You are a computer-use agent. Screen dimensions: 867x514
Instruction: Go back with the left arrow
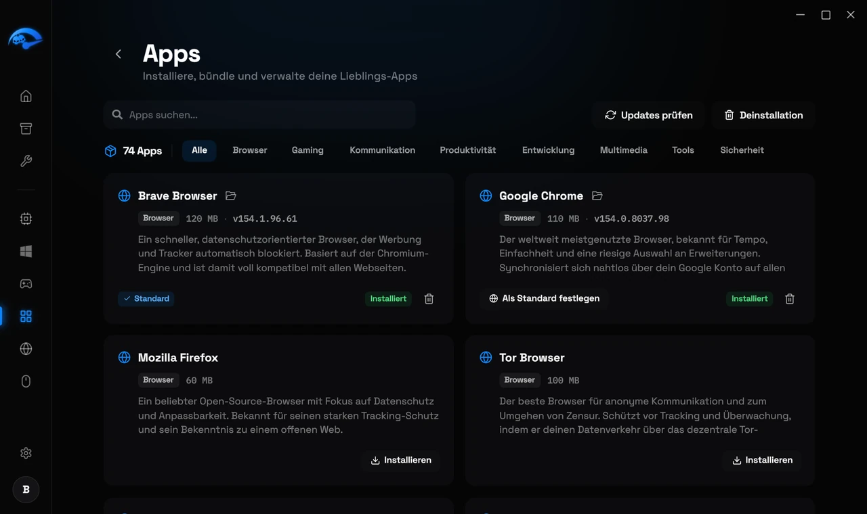(x=119, y=54)
